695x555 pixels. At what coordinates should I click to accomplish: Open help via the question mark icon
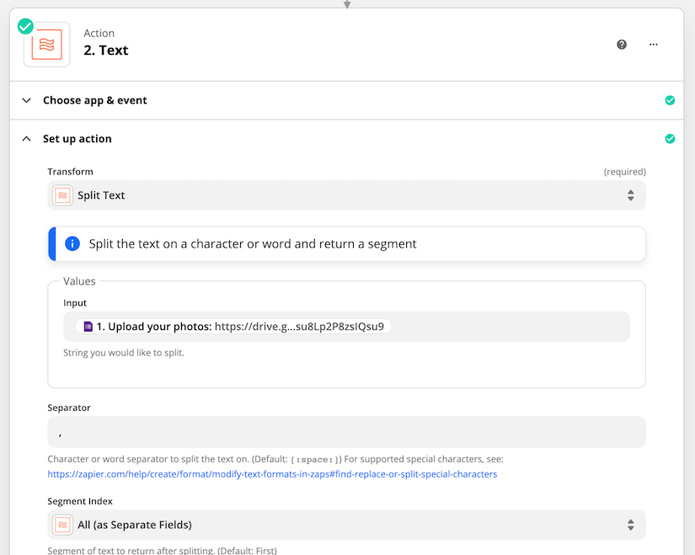(x=622, y=45)
